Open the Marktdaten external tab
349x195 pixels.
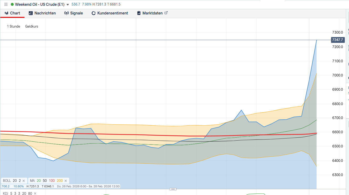[x=152, y=13]
